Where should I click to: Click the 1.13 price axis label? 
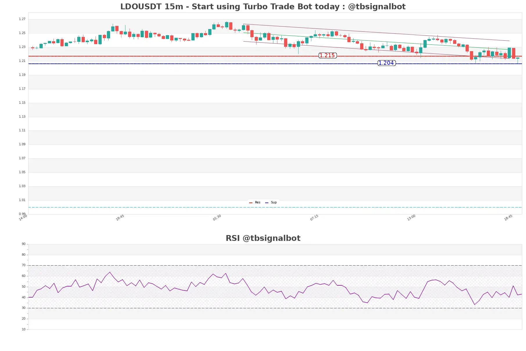(x=22, y=117)
